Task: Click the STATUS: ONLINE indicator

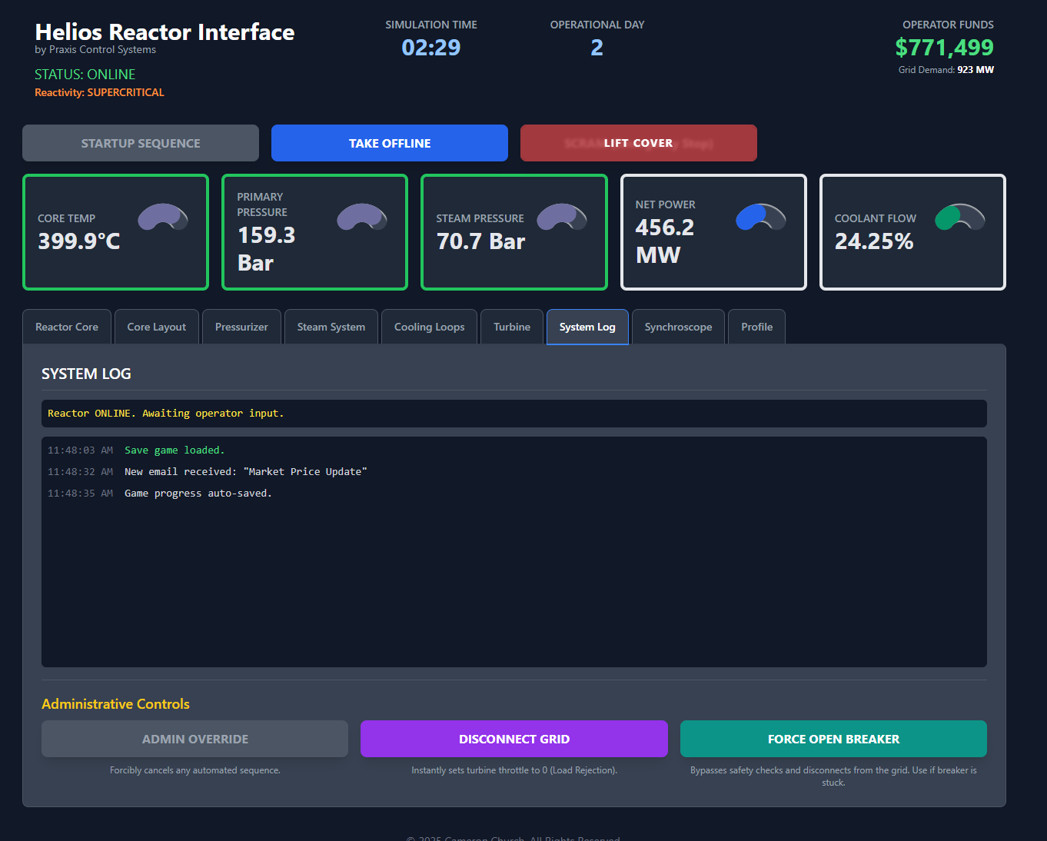Action: pos(85,75)
